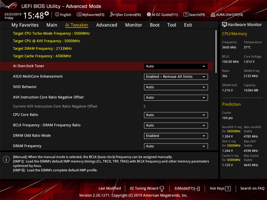Screen dimensions: 267x200
Task: Switch to My Favorites tab
Action: (25, 25)
